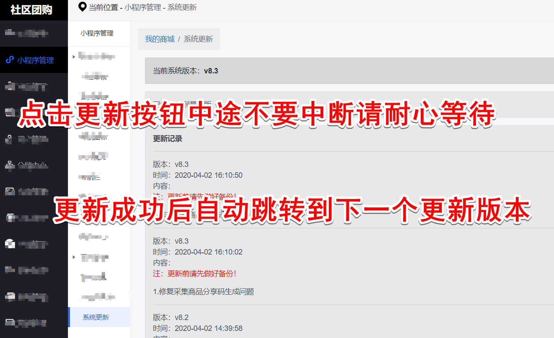Open the 导航栏 submenu item
Image resolution: width=554 pixels, height=338 pixels.
click(x=92, y=177)
